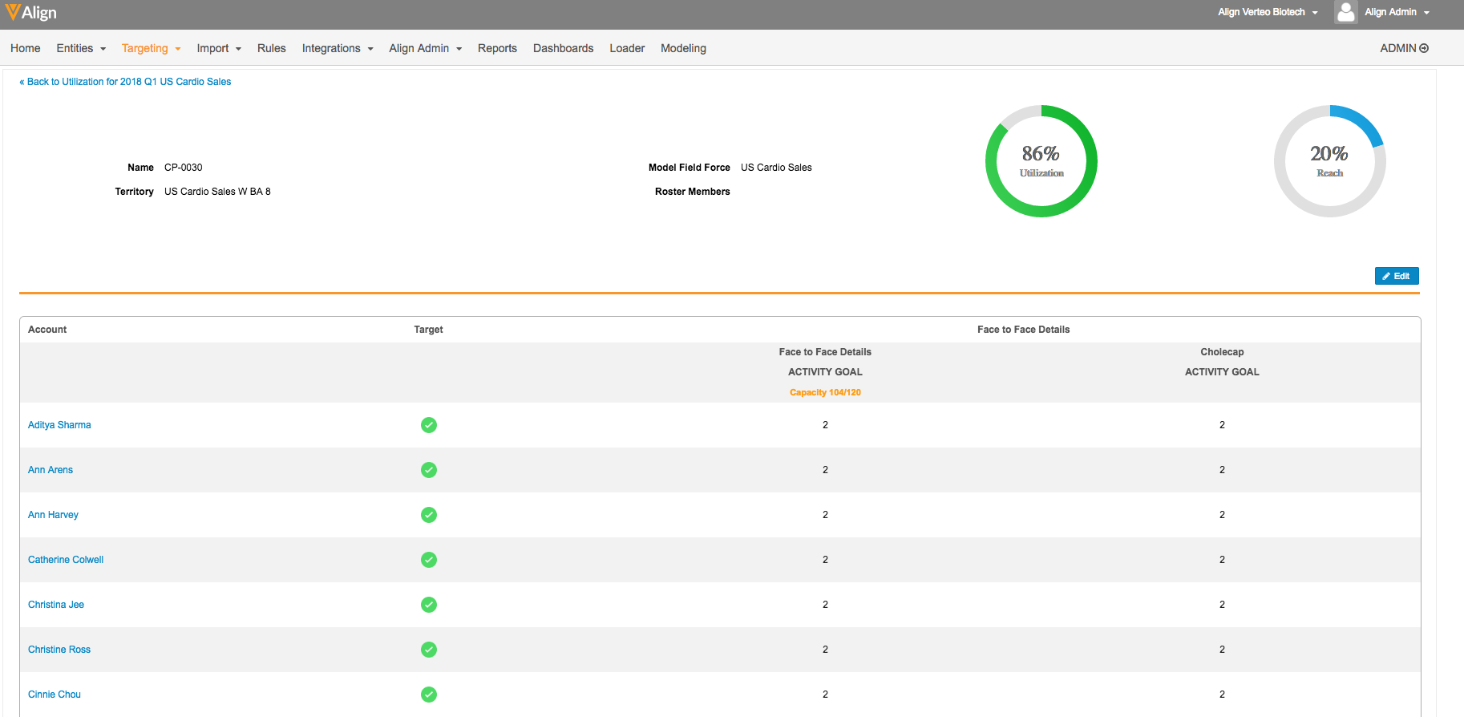Screen dimensions: 1464x717
Task: Go to the Reports menu item
Action: [497, 48]
